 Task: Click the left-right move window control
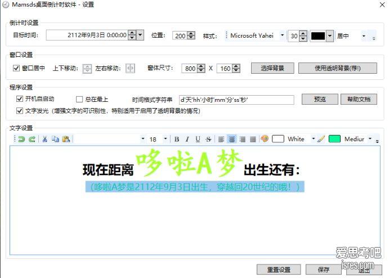(130, 68)
